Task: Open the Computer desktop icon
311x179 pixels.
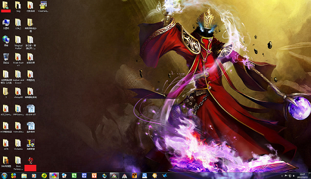Action: [x=6, y=24]
